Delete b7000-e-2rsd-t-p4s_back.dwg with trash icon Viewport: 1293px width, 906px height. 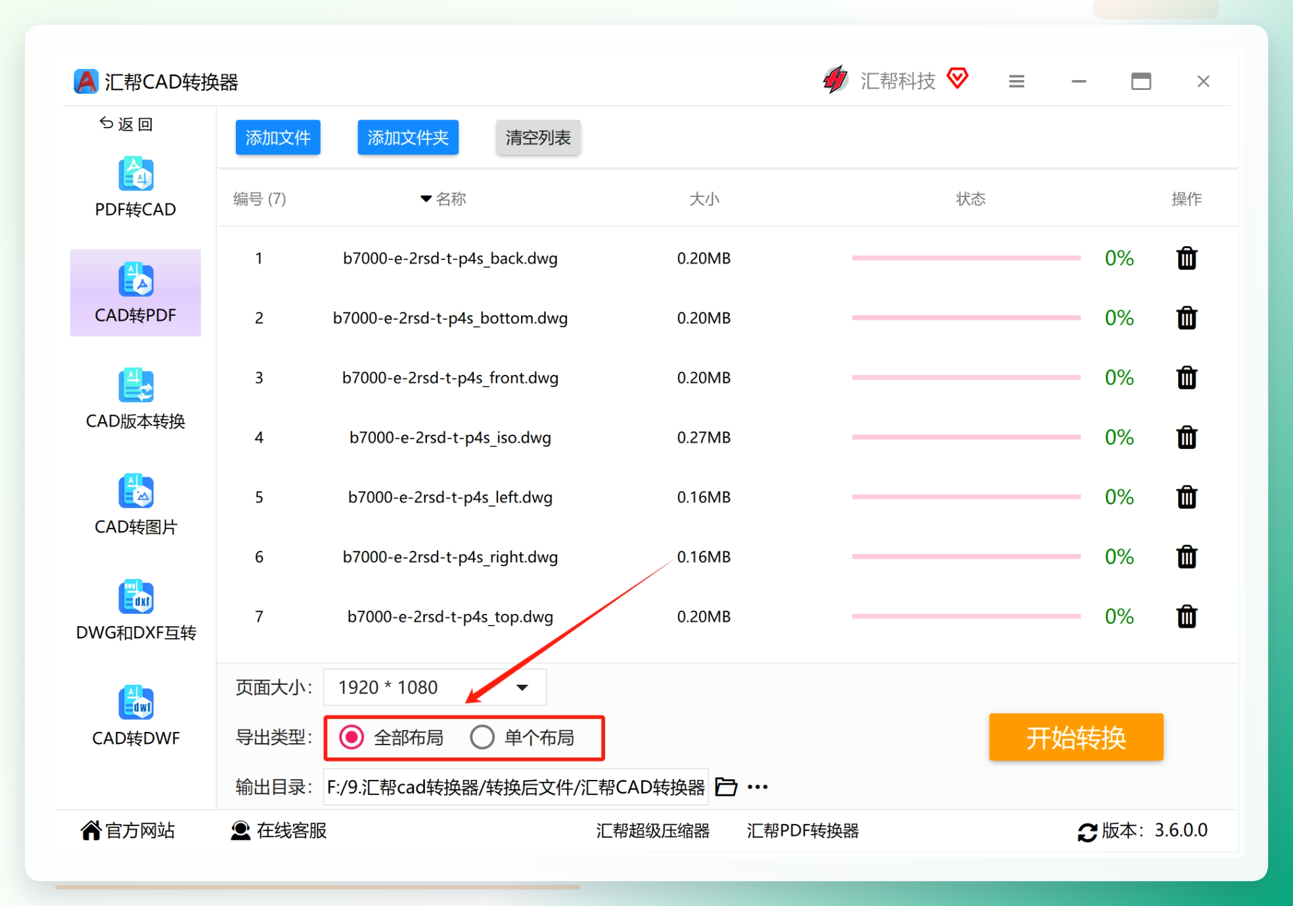click(x=1187, y=258)
